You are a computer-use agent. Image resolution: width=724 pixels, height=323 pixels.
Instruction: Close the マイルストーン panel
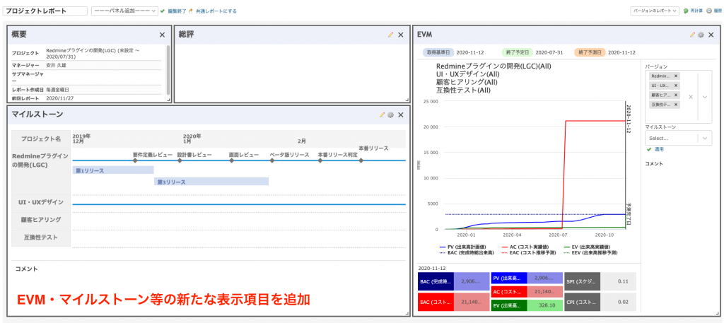(x=400, y=115)
